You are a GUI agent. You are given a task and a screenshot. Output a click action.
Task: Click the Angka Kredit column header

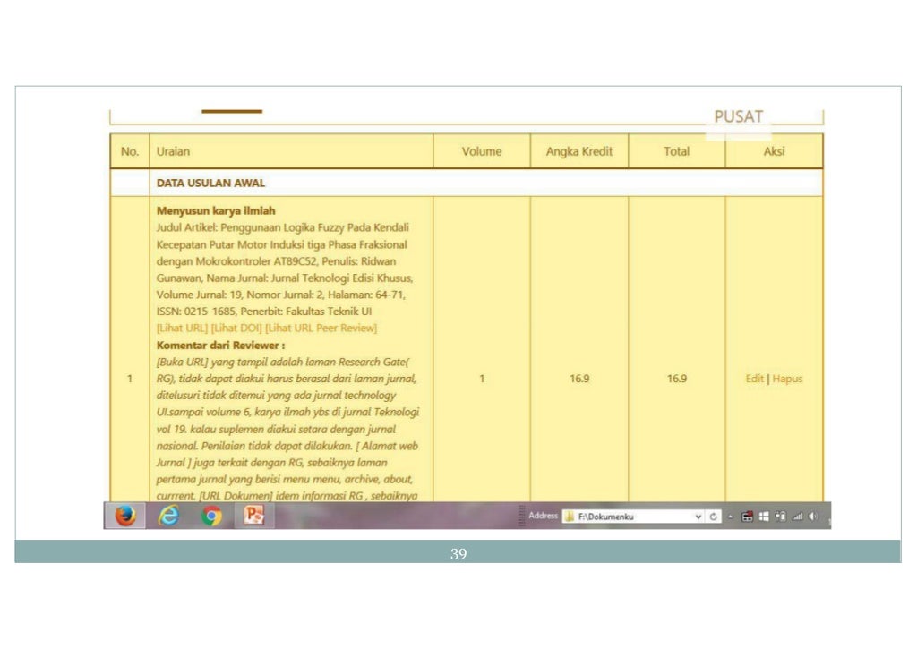click(579, 151)
